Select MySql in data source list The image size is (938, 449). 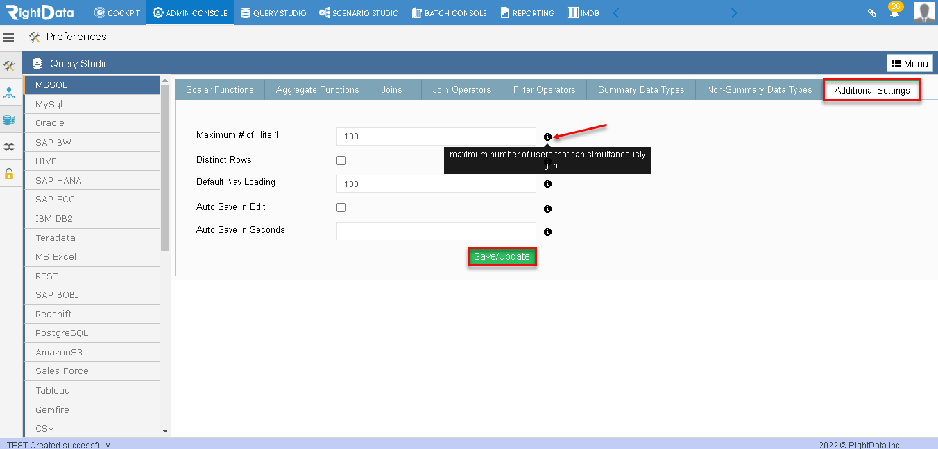pos(92,104)
